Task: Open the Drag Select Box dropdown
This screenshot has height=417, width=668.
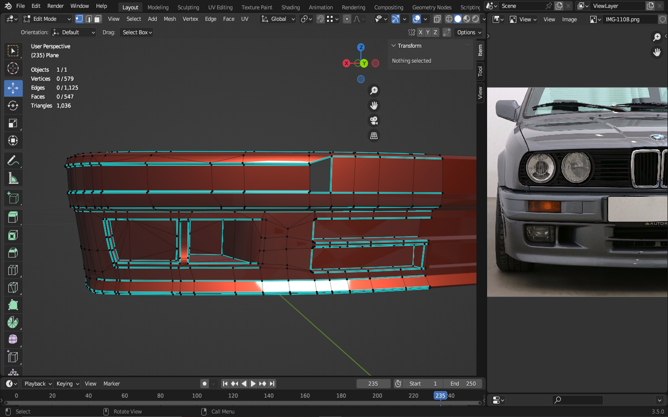Action: point(137,32)
